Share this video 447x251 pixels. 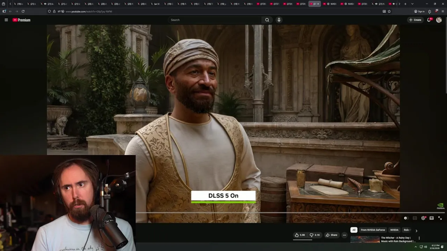pyautogui.click(x=331, y=235)
